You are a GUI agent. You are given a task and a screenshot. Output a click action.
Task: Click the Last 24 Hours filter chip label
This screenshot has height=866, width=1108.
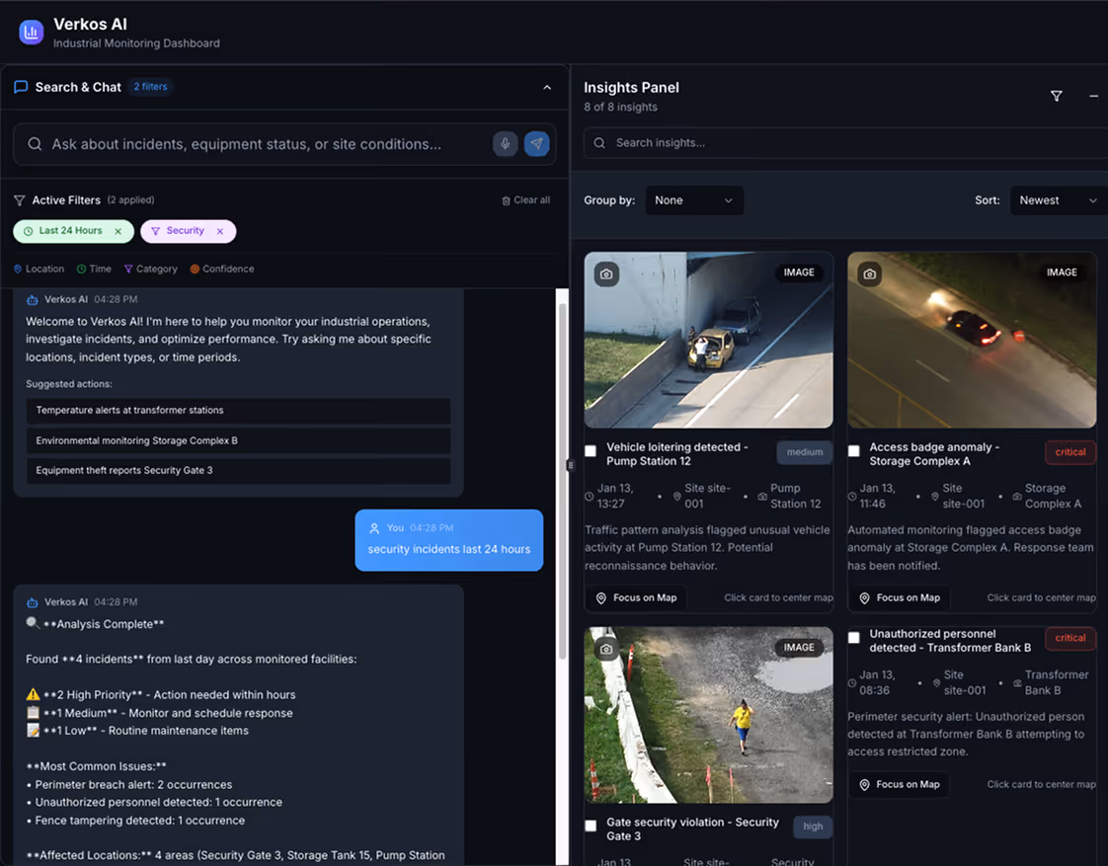(x=71, y=231)
